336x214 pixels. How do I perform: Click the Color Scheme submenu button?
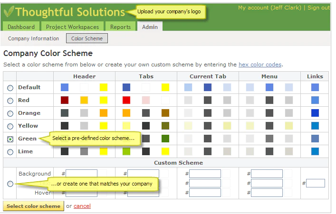coord(87,38)
